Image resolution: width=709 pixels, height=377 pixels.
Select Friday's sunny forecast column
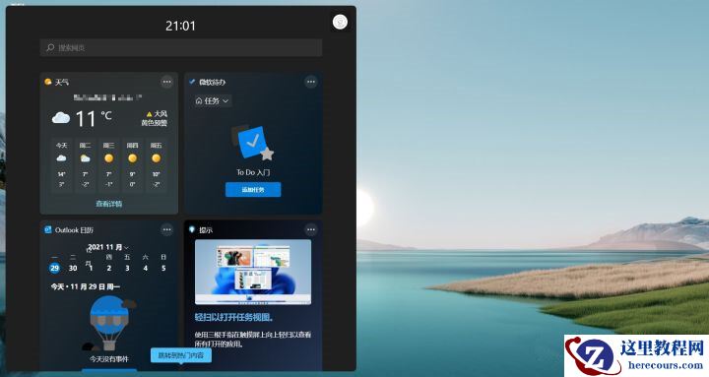(x=156, y=164)
